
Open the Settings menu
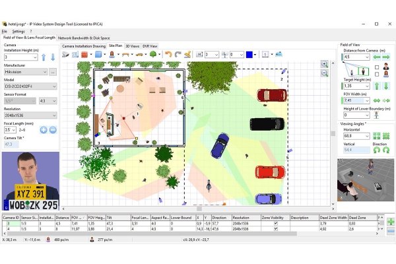(18, 31)
